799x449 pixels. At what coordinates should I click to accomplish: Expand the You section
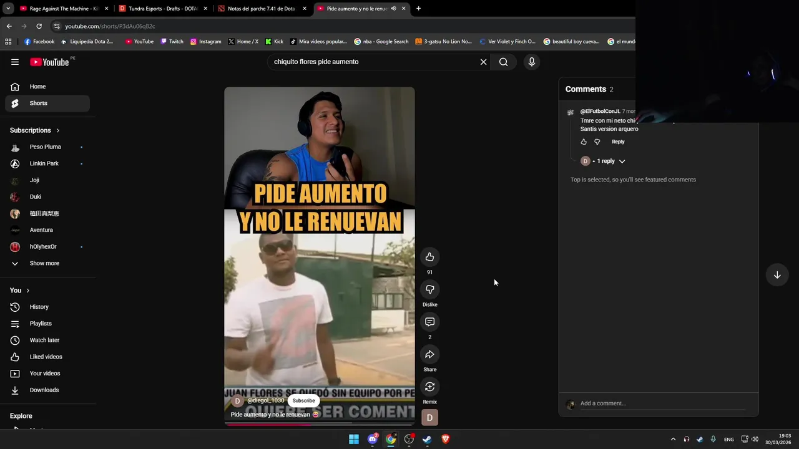tap(20, 291)
